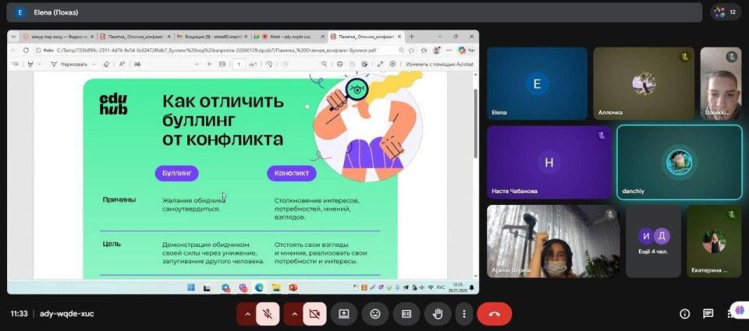Image resolution: width=749 pixels, height=331 pixels.
Task: Click the Конфликт label in the shared PDF
Action: pos(291,173)
